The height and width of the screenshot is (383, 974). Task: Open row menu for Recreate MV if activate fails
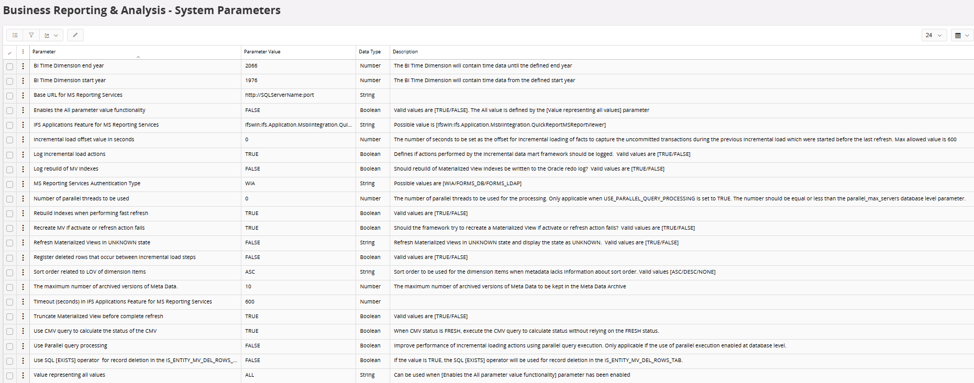pos(23,228)
